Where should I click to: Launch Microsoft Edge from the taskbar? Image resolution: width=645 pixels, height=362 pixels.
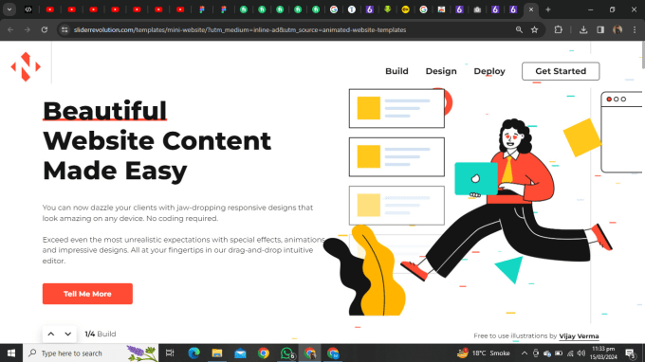click(x=193, y=353)
